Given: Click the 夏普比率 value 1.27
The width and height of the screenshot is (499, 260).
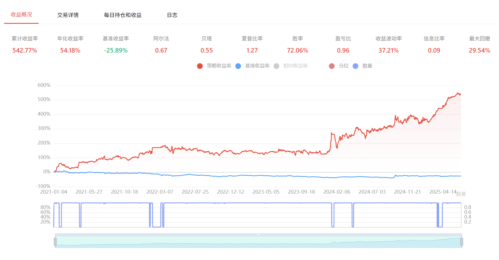Looking at the screenshot, I should click(x=252, y=50).
